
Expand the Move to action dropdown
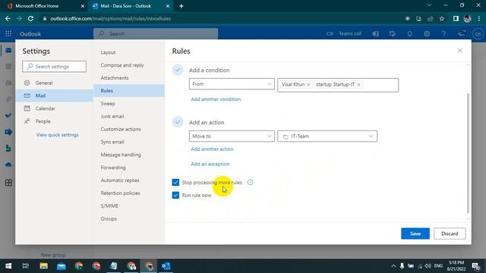click(x=232, y=136)
